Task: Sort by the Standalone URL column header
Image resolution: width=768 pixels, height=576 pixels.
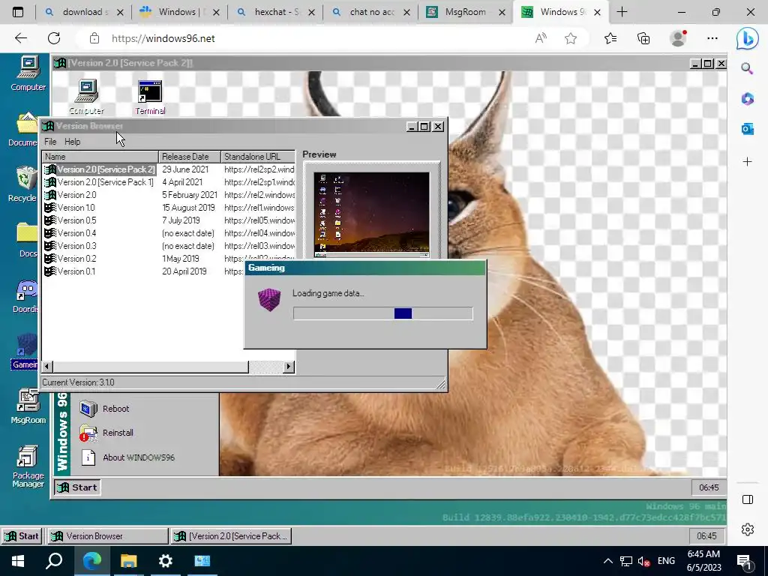Action: 258,157
